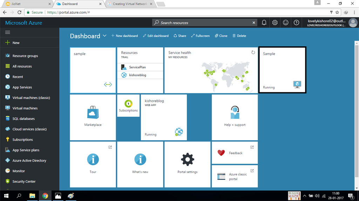Click the VM icon on Sample tile
This screenshot has height=201, width=359.
coord(297,84)
